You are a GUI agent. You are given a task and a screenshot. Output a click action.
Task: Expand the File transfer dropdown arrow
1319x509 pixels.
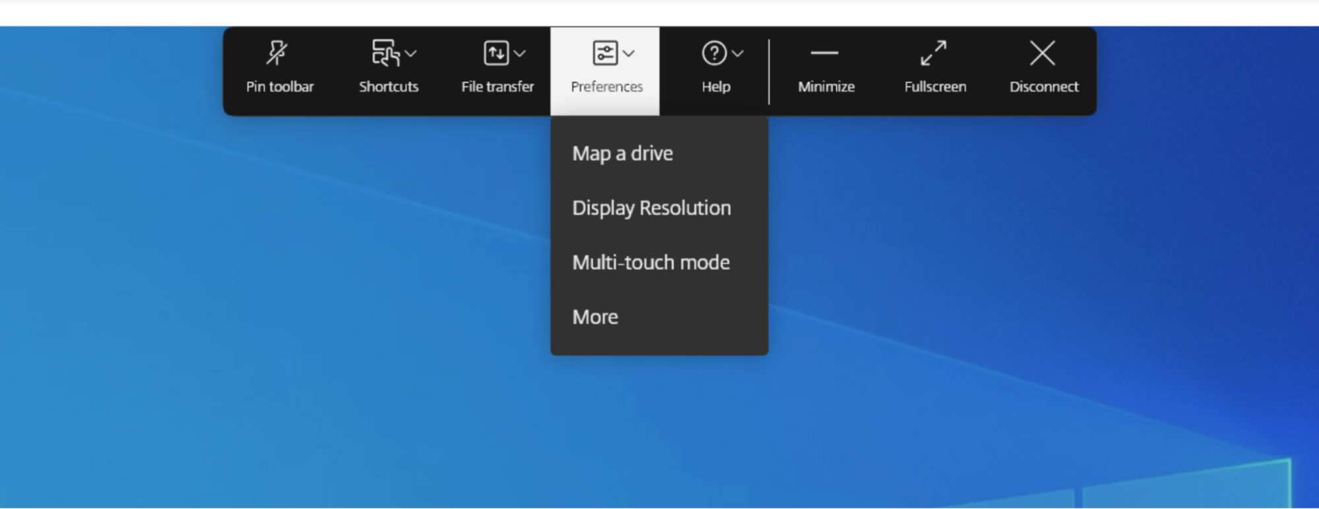520,53
